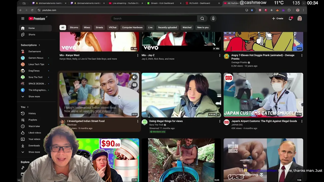Expand the You section chevron

pos(28,107)
